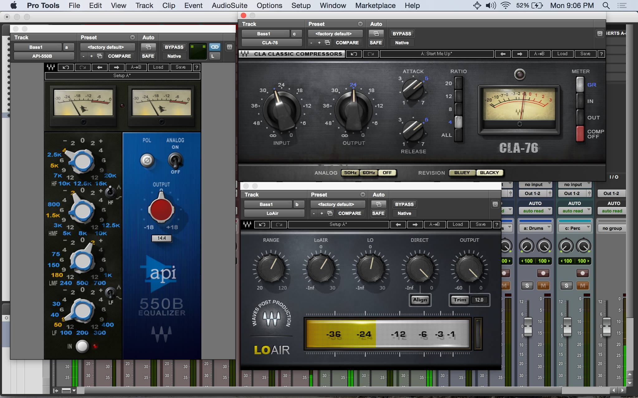
Task: Click Load in the CLA-76 toolbar
Action: (x=562, y=54)
